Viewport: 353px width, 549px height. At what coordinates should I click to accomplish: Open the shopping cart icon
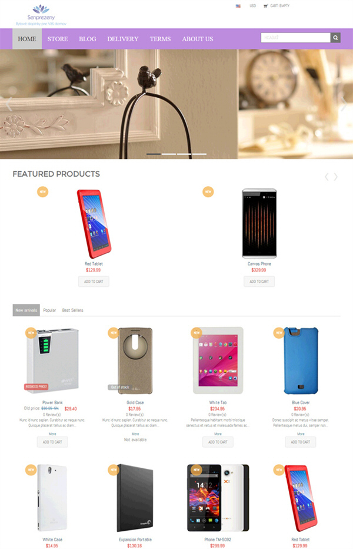[x=265, y=6]
